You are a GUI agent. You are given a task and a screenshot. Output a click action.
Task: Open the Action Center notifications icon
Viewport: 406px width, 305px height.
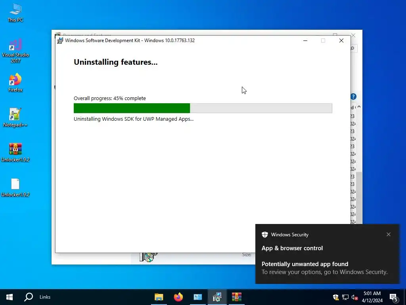click(x=394, y=297)
